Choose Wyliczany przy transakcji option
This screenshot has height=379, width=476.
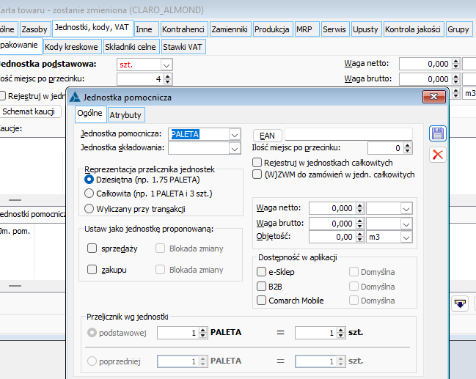click(x=89, y=208)
